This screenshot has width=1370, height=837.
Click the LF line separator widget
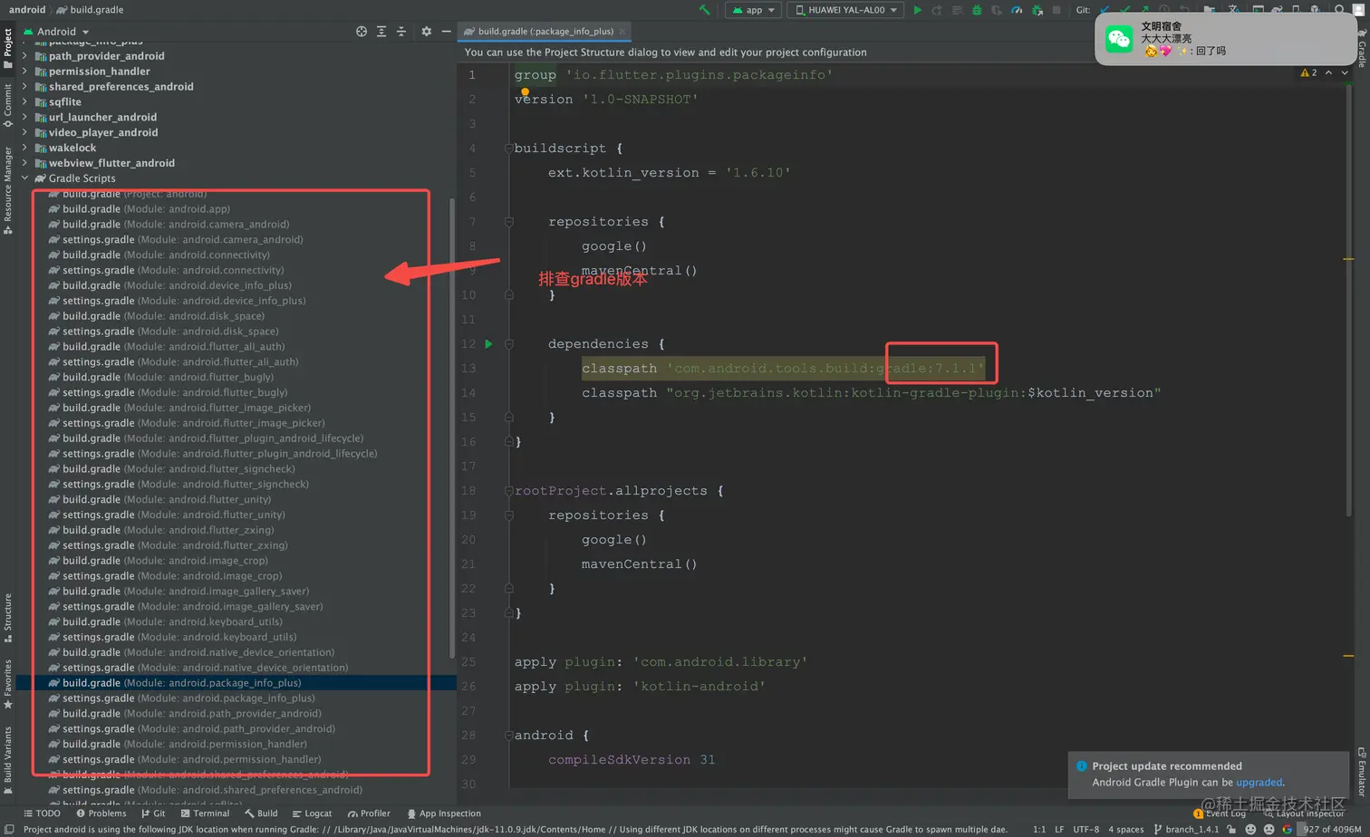click(x=1059, y=829)
